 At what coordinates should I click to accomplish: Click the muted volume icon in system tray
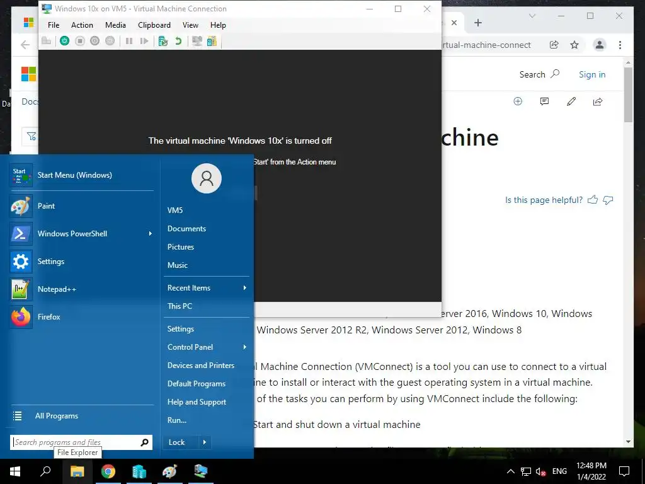click(x=540, y=471)
